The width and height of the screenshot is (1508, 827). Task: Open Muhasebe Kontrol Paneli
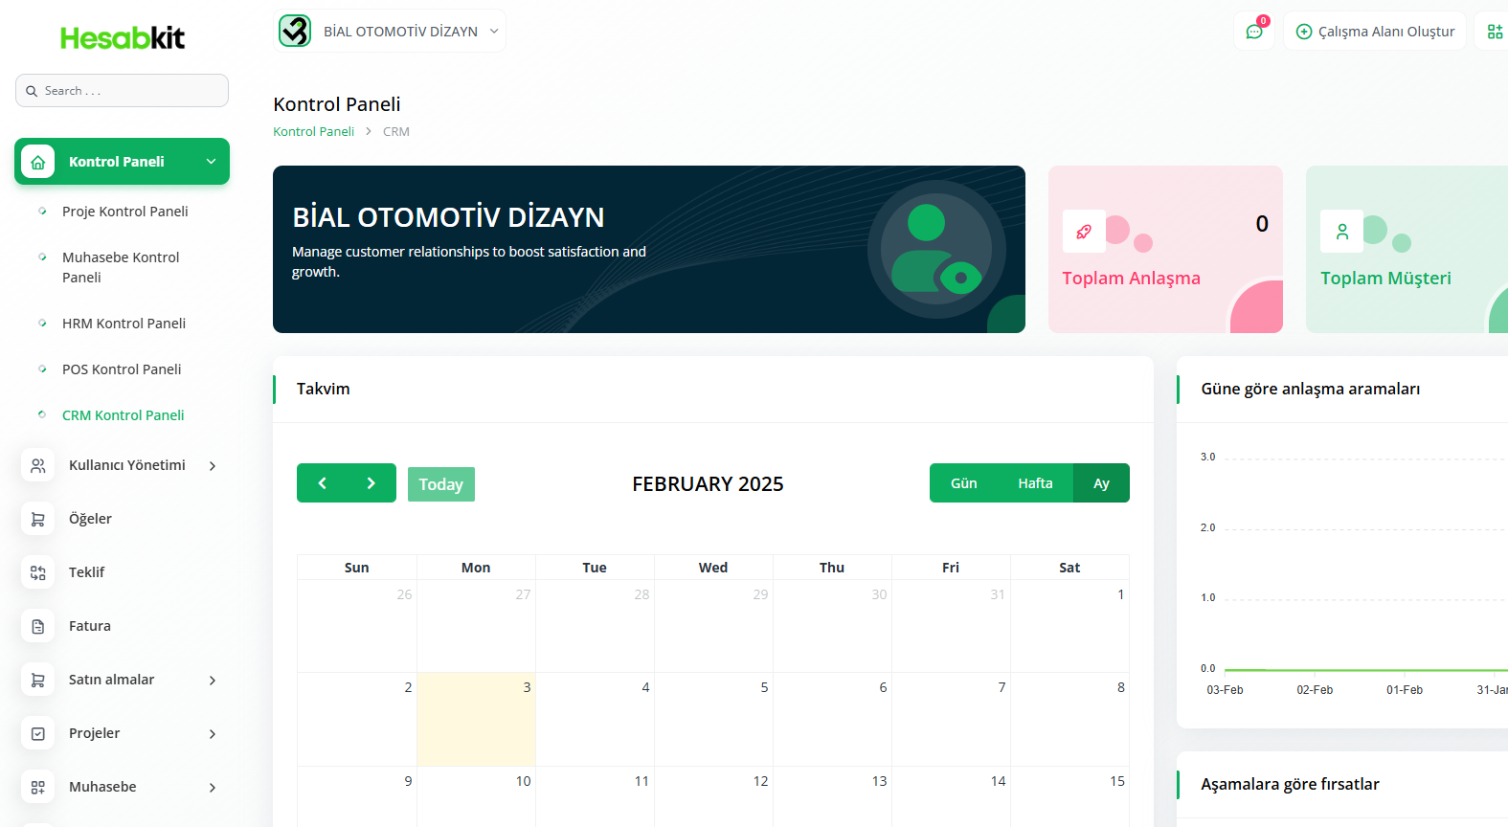(x=121, y=267)
